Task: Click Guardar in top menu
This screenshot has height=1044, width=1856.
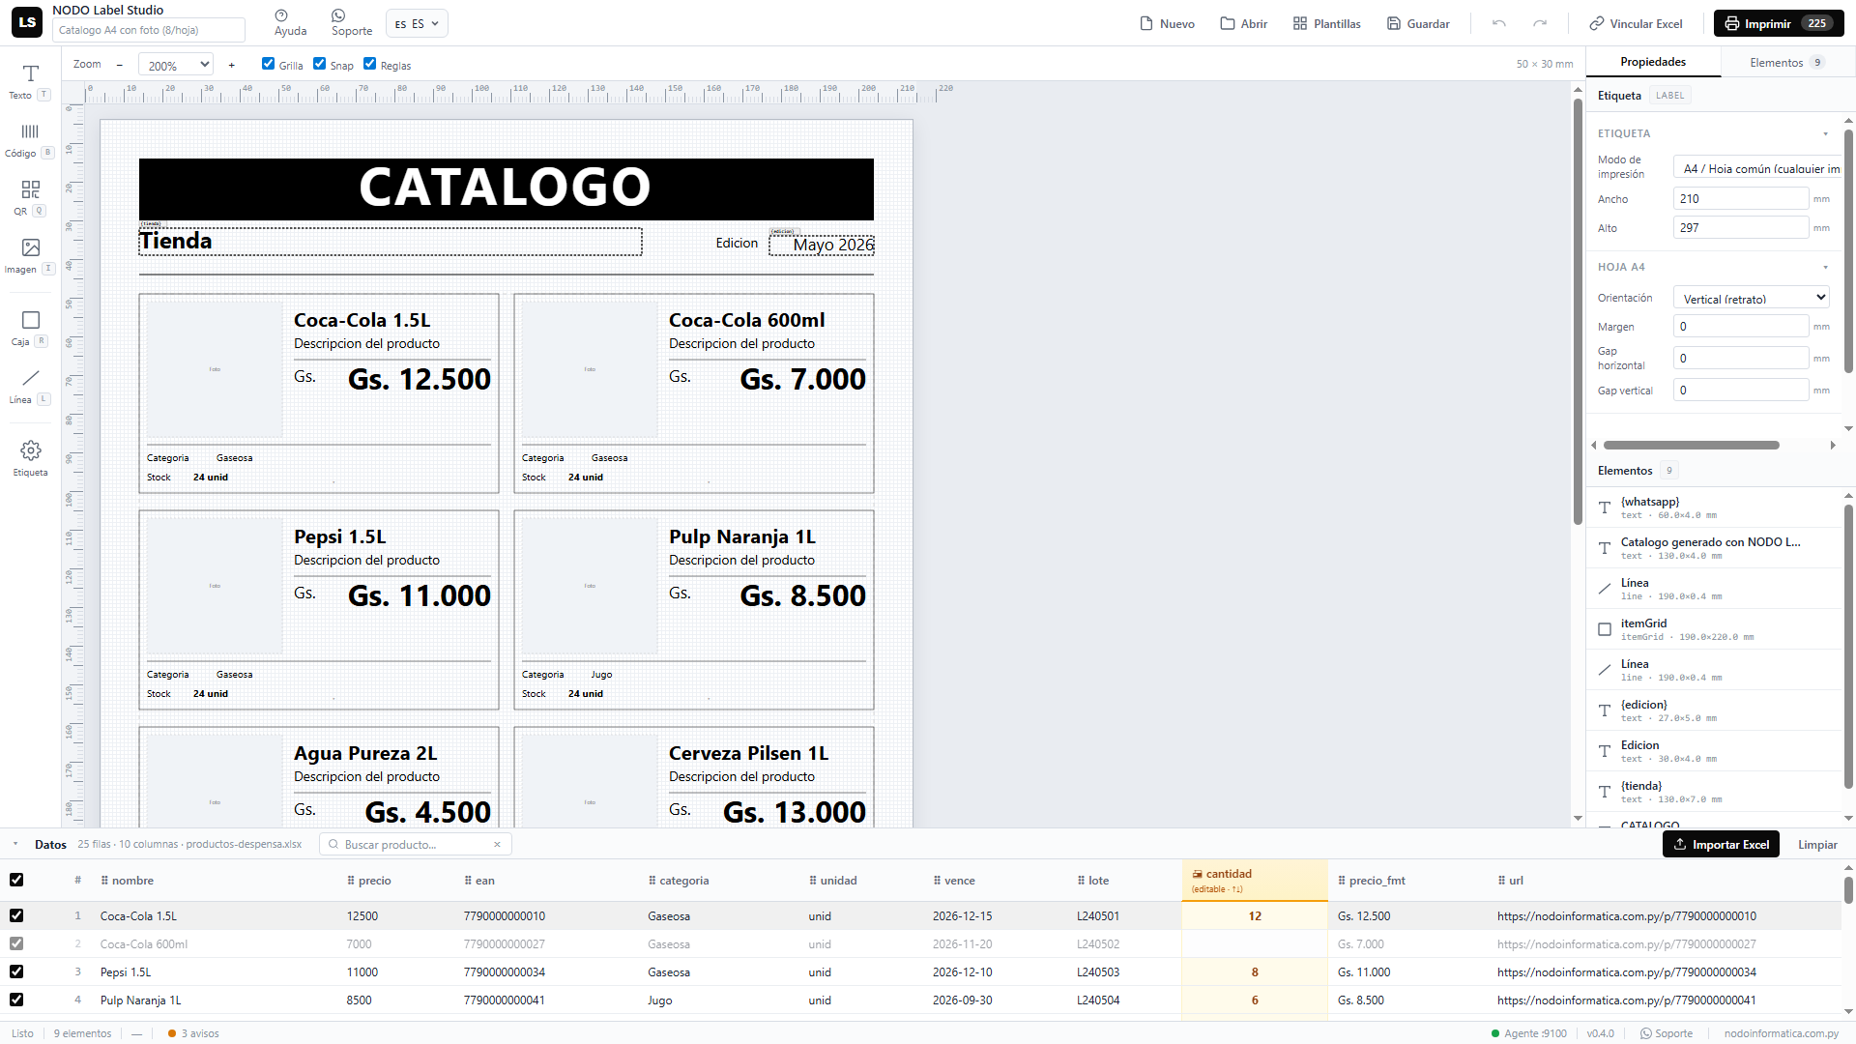Action: 1418,23
